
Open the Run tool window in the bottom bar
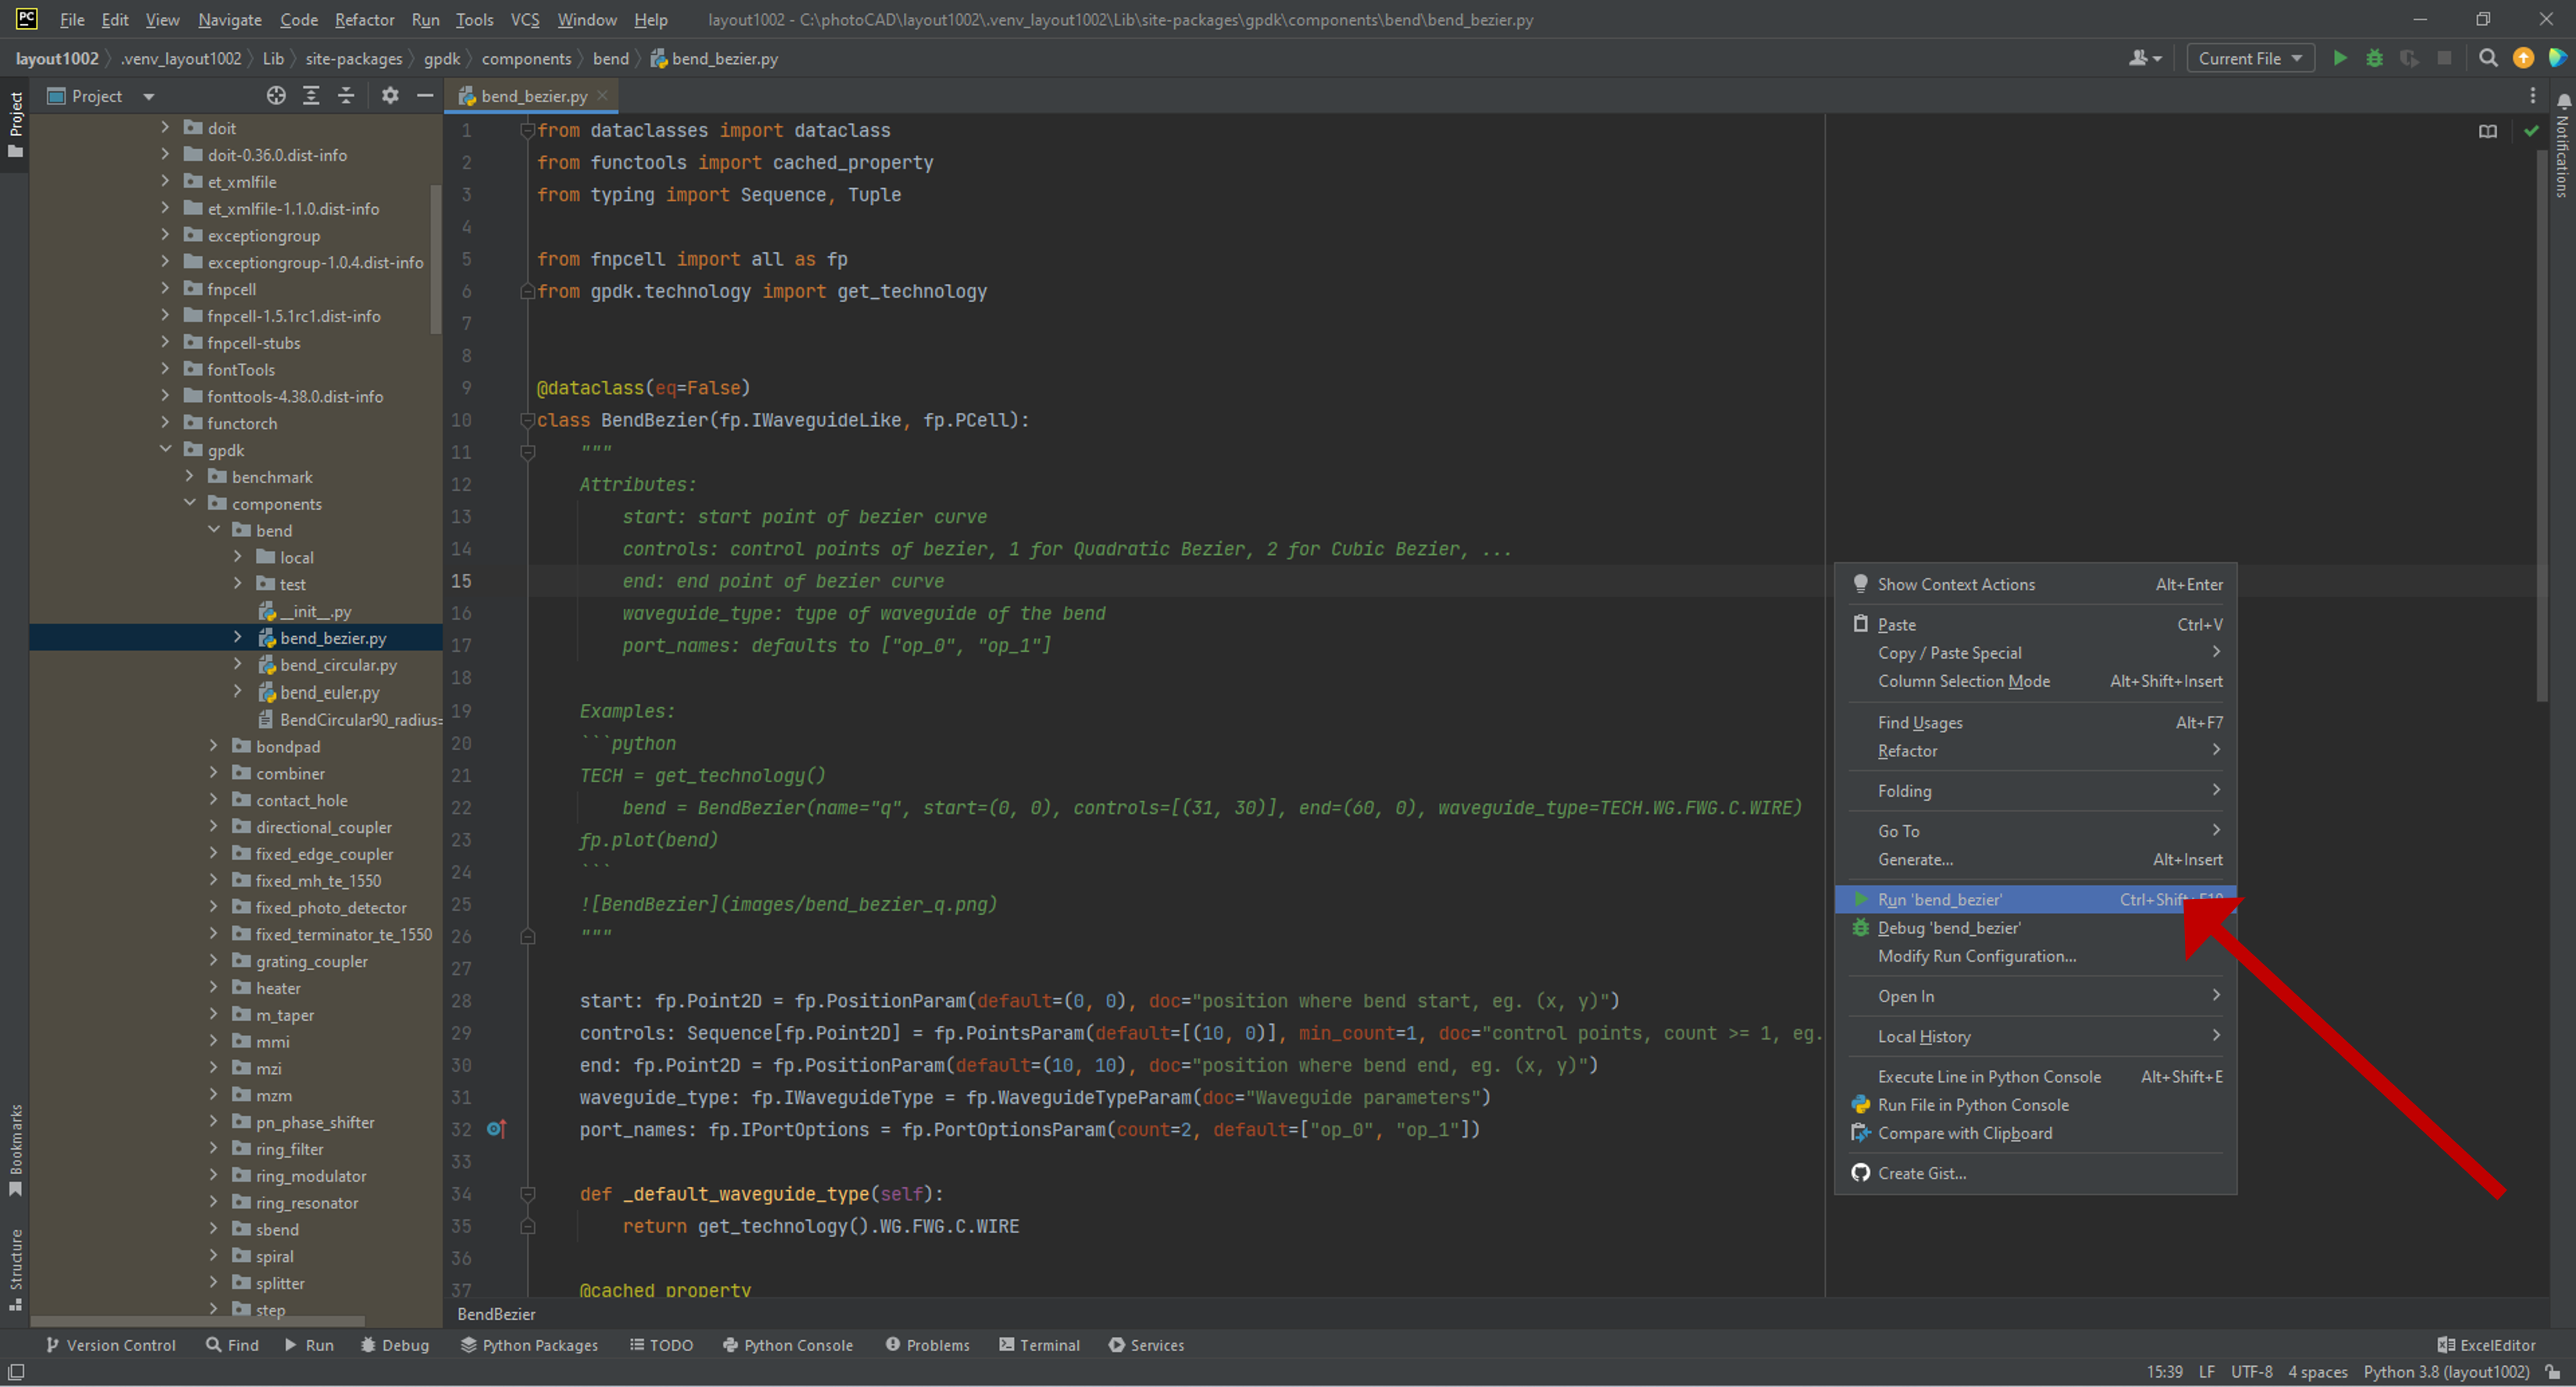point(309,1345)
